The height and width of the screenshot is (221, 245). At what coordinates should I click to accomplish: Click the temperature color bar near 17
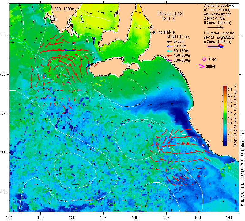(225, 112)
